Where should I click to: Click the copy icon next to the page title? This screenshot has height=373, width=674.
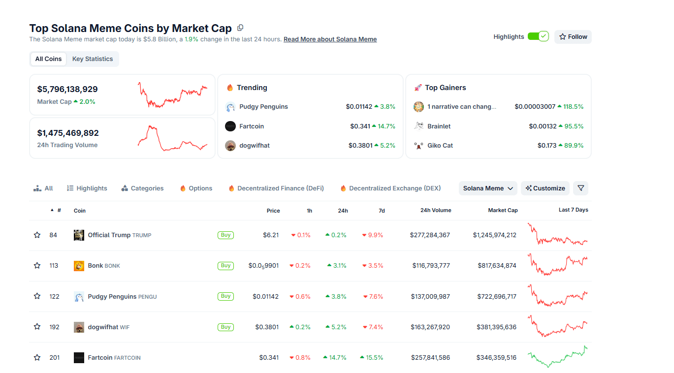point(240,28)
